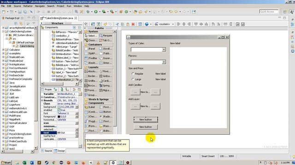The width and height of the screenshot is (295, 165).
Task: Activate the Selection tool in palette
Action: [x=91, y=36]
